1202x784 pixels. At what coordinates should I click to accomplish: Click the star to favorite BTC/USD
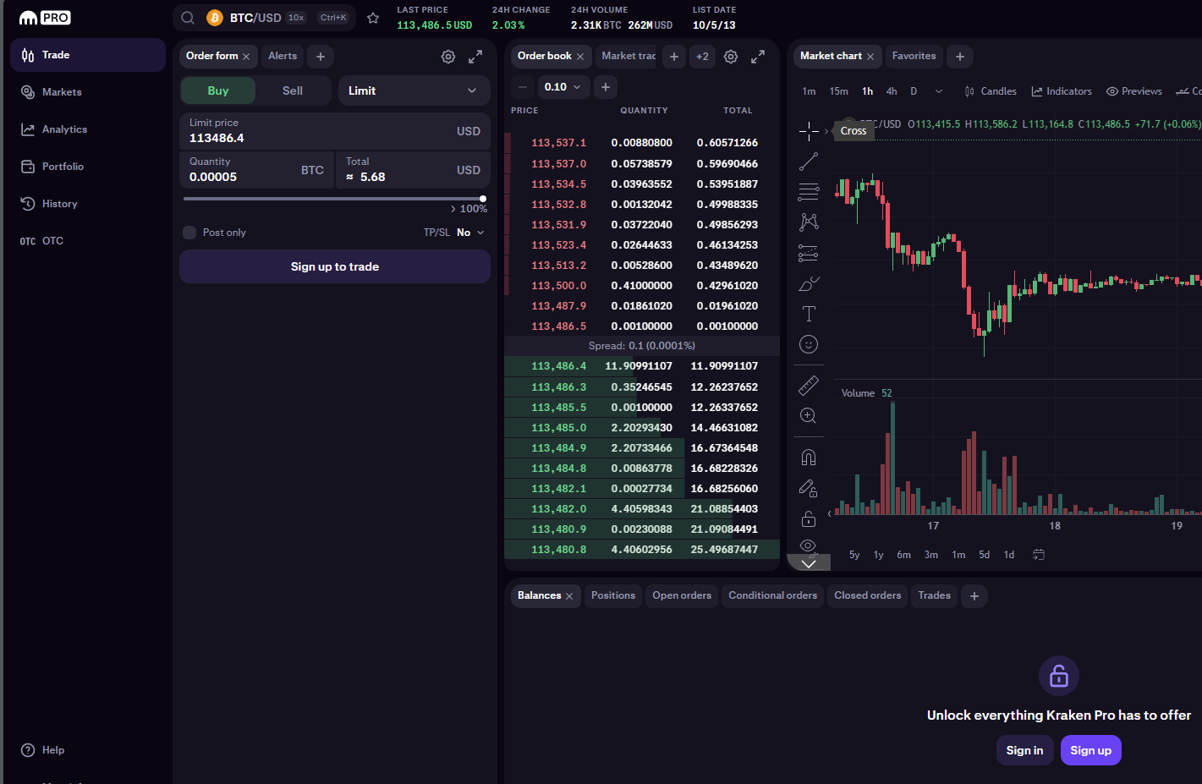tap(373, 18)
